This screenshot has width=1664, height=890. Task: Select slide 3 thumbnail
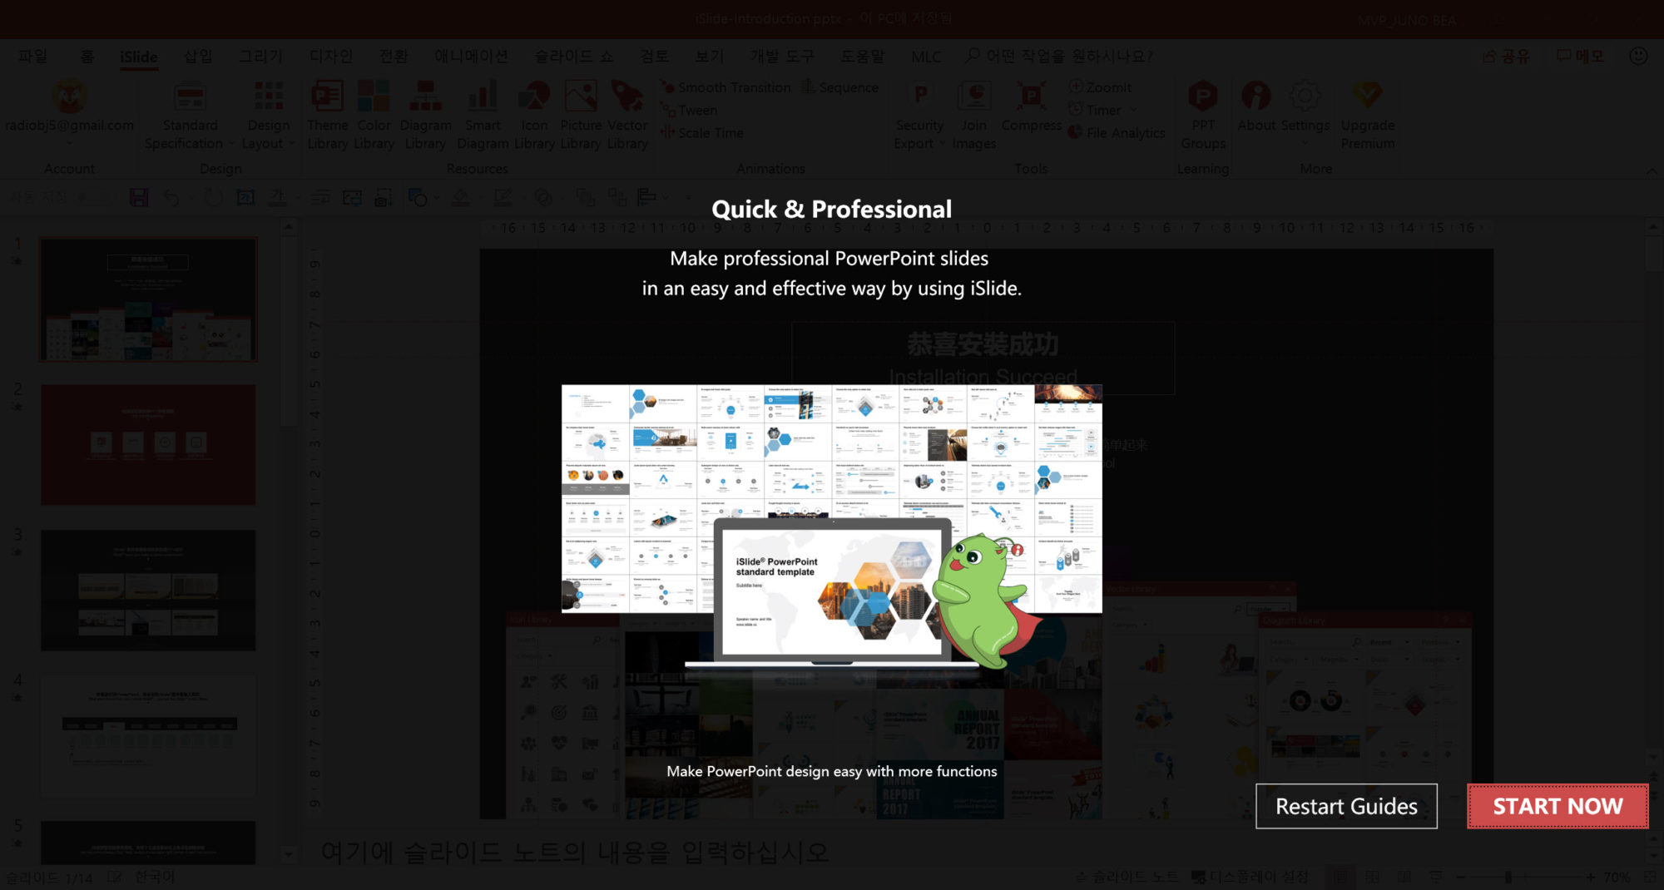point(149,590)
